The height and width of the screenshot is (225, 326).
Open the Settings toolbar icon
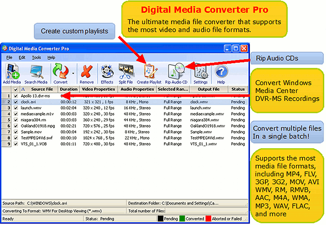(201, 71)
